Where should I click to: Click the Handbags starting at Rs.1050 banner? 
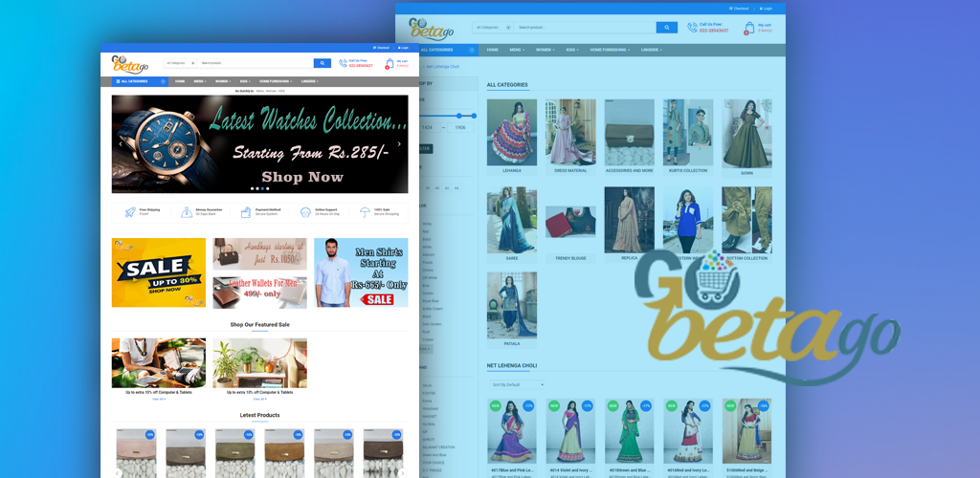click(260, 253)
